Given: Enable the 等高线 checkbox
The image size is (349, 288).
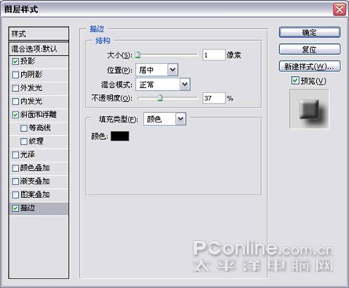Looking at the screenshot, I should 24,128.
